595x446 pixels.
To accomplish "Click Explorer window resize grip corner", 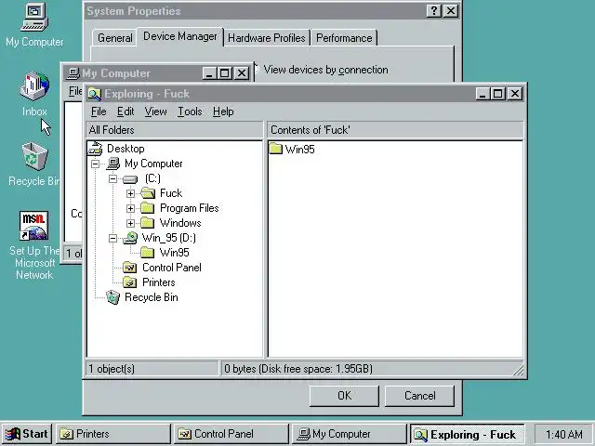I will [x=519, y=370].
